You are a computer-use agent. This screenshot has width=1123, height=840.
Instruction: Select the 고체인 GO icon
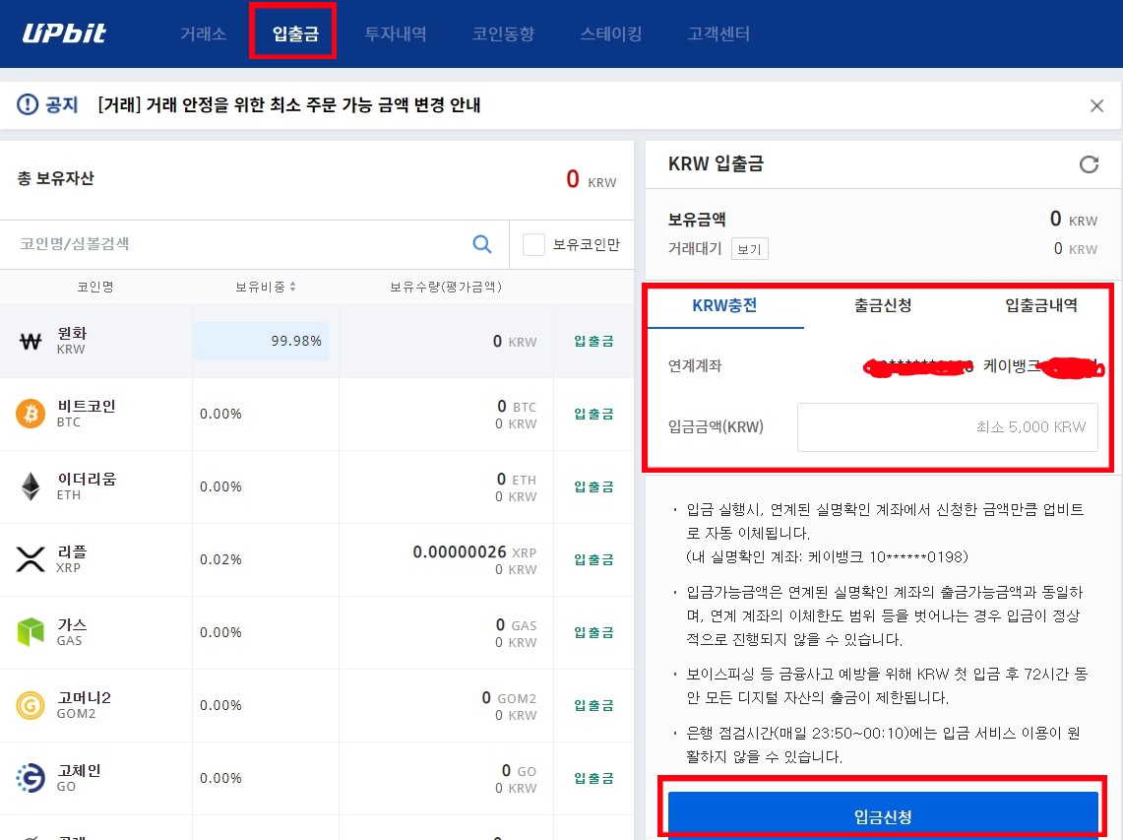tap(31, 778)
